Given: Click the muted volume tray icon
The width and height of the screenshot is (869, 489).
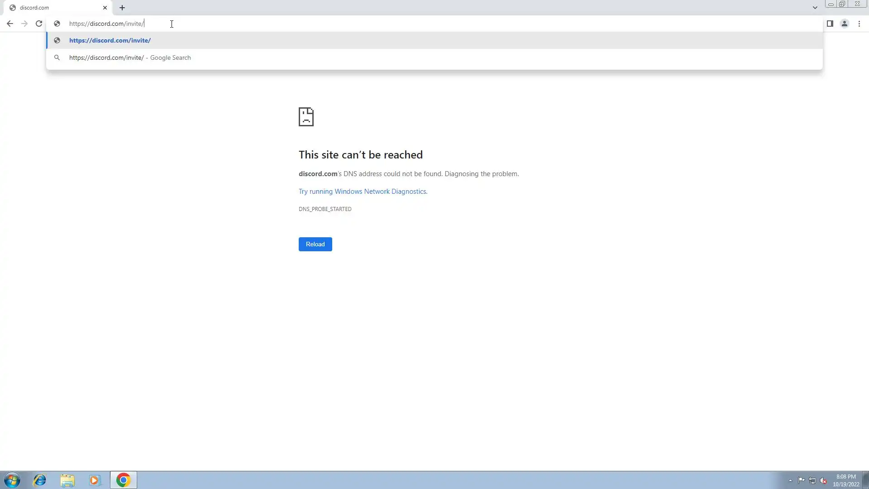Looking at the screenshot, I should [823, 480].
